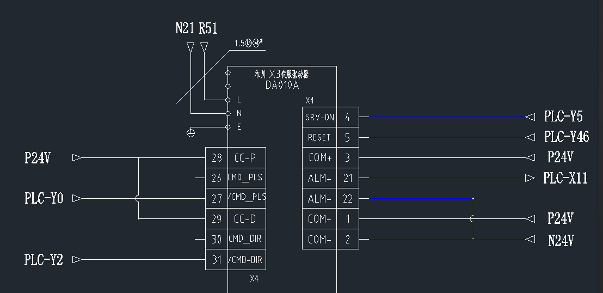Viewport: 603px width, 293px height.
Task: Select the ALM+ terminal cell
Action: [319, 178]
